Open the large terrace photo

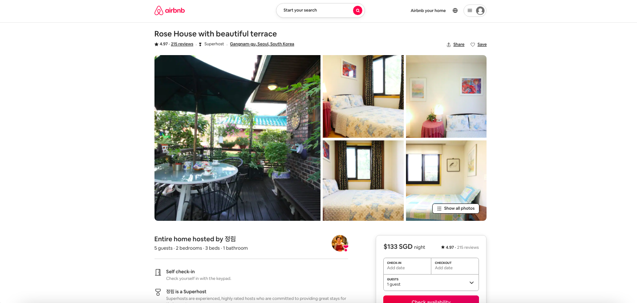click(237, 138)
